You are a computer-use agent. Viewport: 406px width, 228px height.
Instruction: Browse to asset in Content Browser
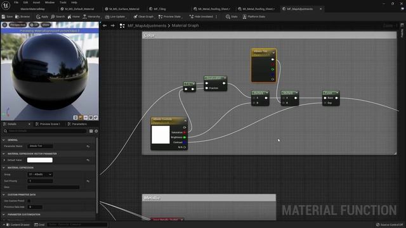23,16
